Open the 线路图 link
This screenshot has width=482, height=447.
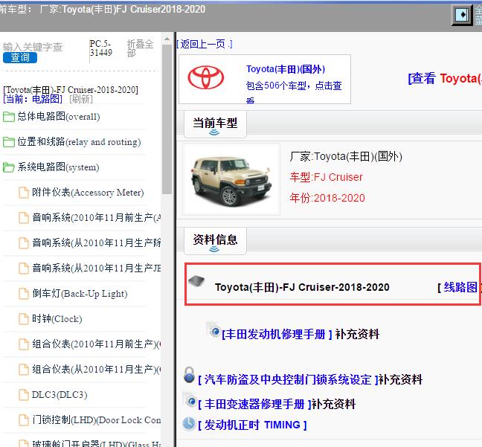pos(460,287)
